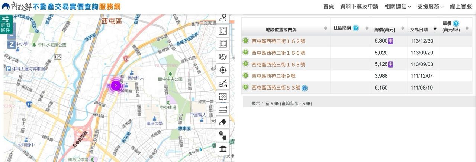The image size is (476, 162).
Task: Select the eraser tool on the map
Action: tap(223, 122)
